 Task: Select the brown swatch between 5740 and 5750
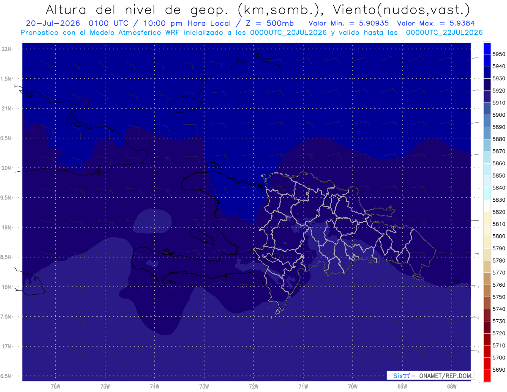click(x=487, y=303)
